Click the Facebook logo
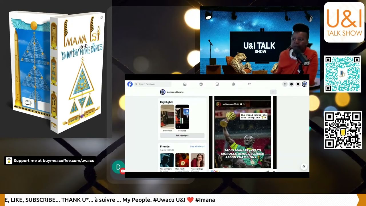 pyautogui.click(x=130, y=84)
